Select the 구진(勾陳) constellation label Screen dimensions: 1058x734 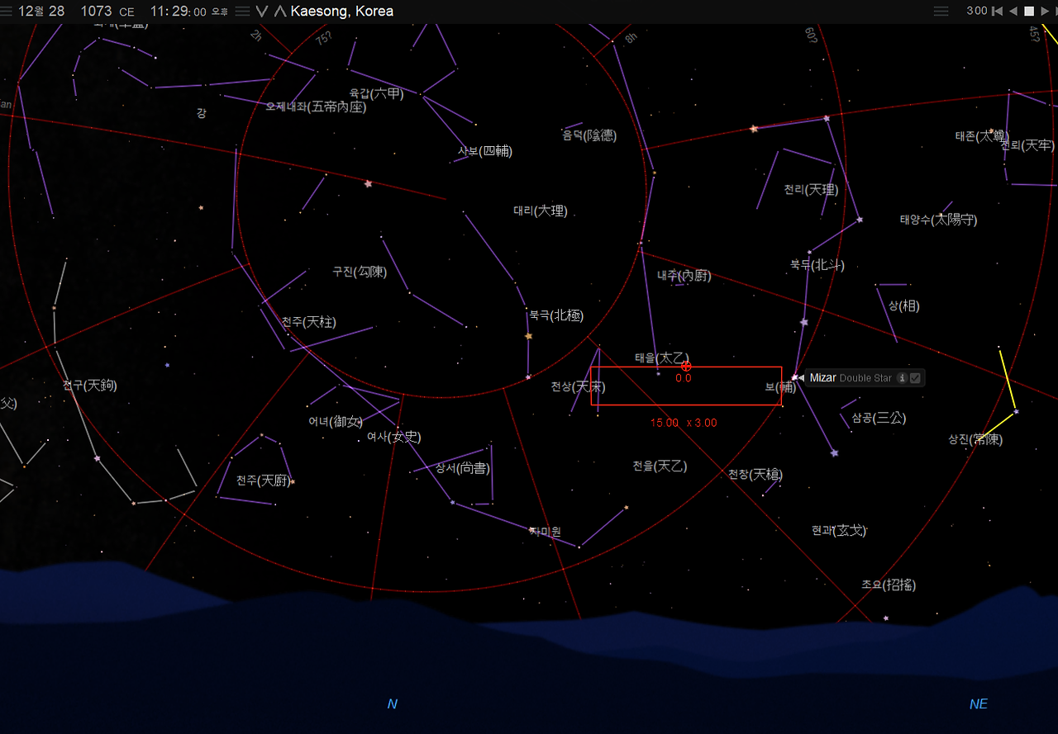(360, 272)
